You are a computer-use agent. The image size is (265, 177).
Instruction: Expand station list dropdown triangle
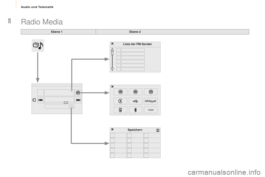tap(72, 91)
